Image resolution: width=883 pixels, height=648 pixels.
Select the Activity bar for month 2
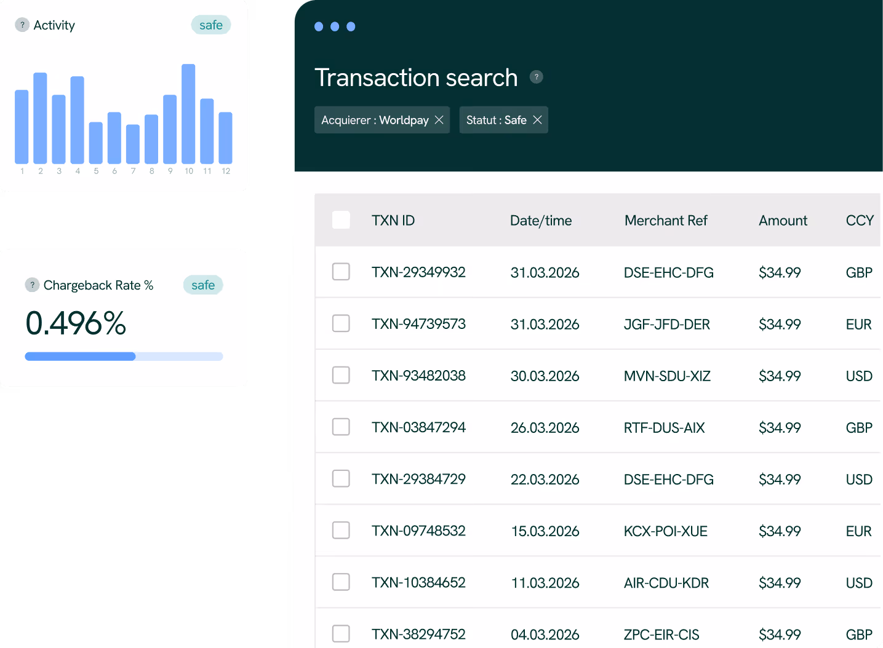coord(40,118)
